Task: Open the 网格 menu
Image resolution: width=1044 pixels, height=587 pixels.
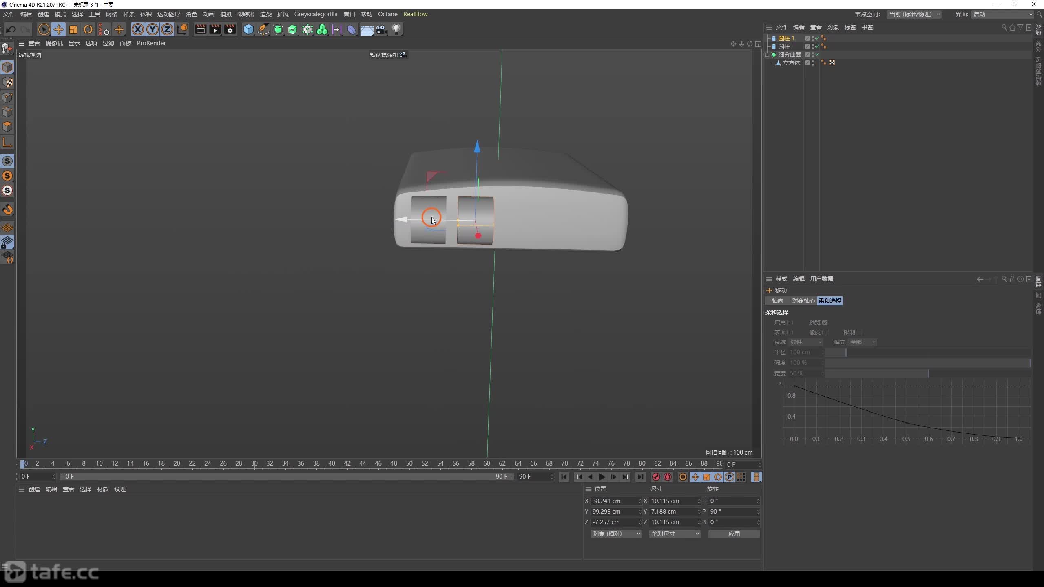Action: point(111,14)
